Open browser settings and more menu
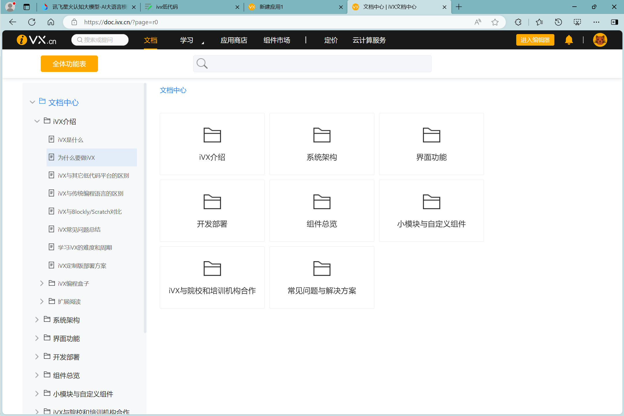Viewport: 624px width, 416px height. coord(596,22)
